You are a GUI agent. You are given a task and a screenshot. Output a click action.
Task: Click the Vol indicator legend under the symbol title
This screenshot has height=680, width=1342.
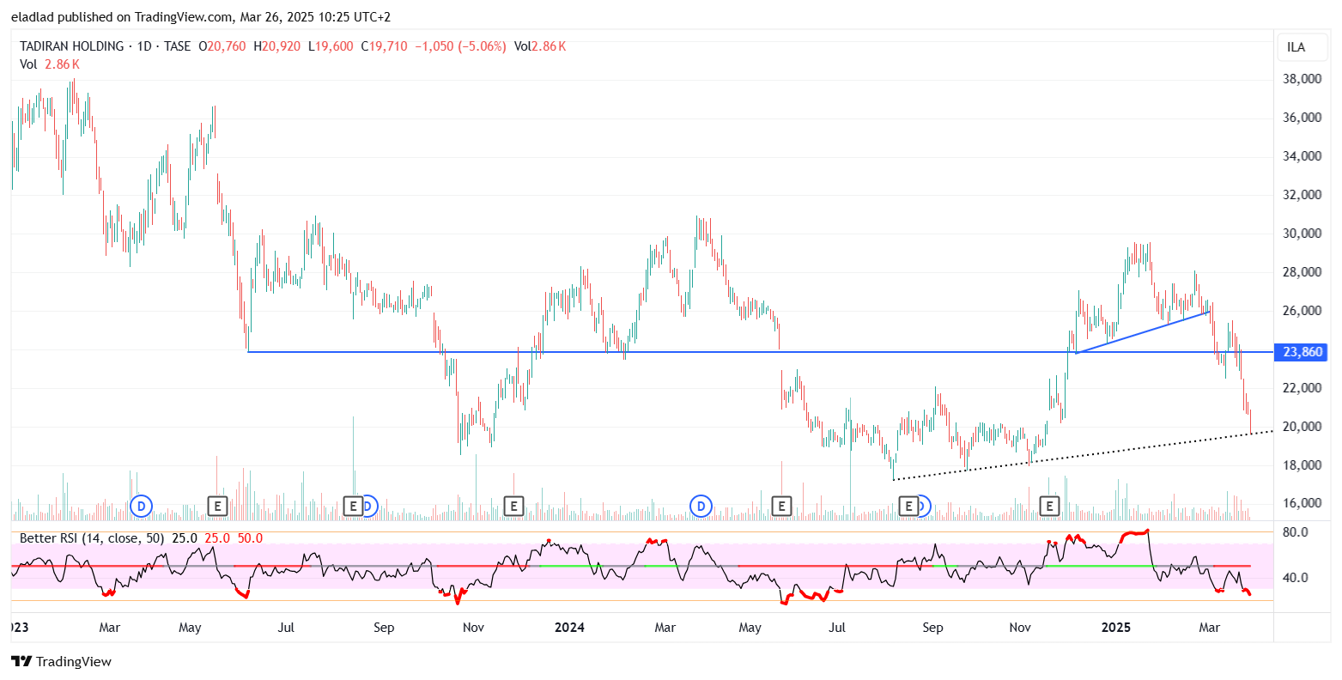tap(50, 64)
